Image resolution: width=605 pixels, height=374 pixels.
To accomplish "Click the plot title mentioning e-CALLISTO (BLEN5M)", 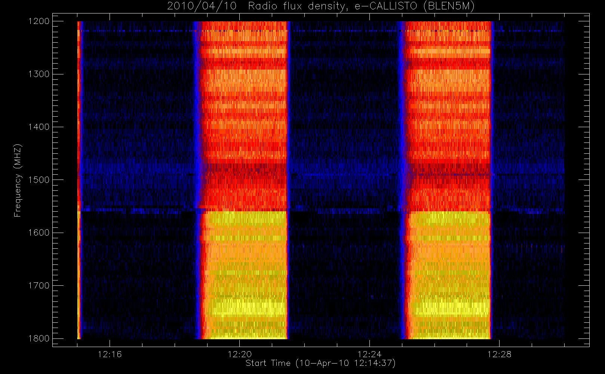I will [x=321, y=6].
